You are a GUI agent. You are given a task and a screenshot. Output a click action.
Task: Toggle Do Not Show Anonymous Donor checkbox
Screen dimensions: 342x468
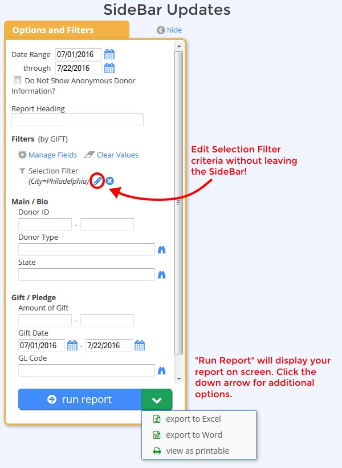pyautogui.click(x=17, y=80)
